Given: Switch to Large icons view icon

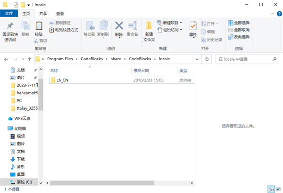Looking at the screenshot, I should [278, 189].
